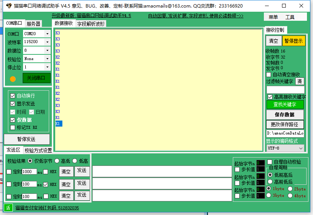Open the 数据位 data bits dropdown
The width and height of the screenshot is (313, 215).
click(47, 50)
